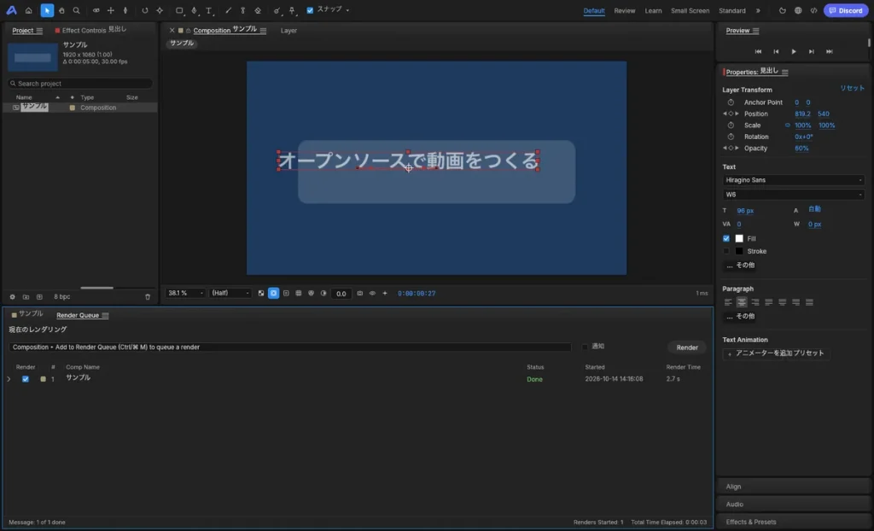Select the Rectangle shape tool
The width and height of the screenshot is (874, 531).
[179, 10]
